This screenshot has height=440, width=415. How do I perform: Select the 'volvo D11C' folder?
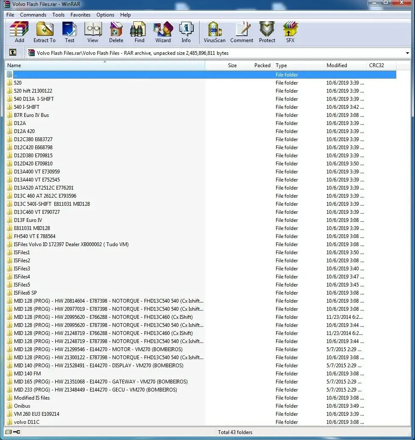click(201, 422)
